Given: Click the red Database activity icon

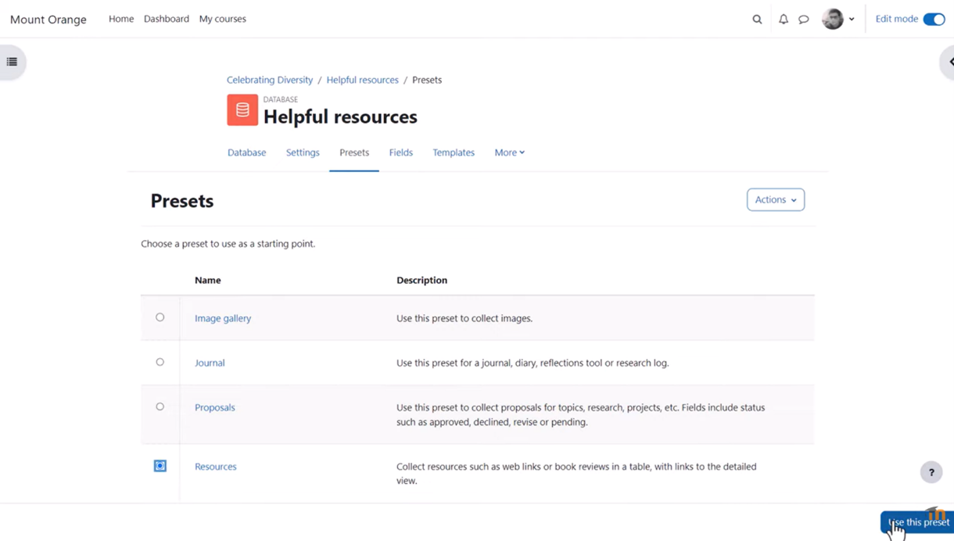Looking at the screenshot, I should [x=242, y=110].
